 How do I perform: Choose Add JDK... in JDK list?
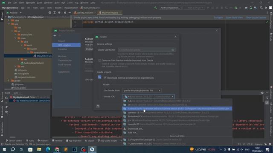tap(177, 133)
